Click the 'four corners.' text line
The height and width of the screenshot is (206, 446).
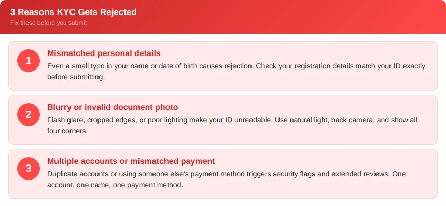click(x=67, y=131)
